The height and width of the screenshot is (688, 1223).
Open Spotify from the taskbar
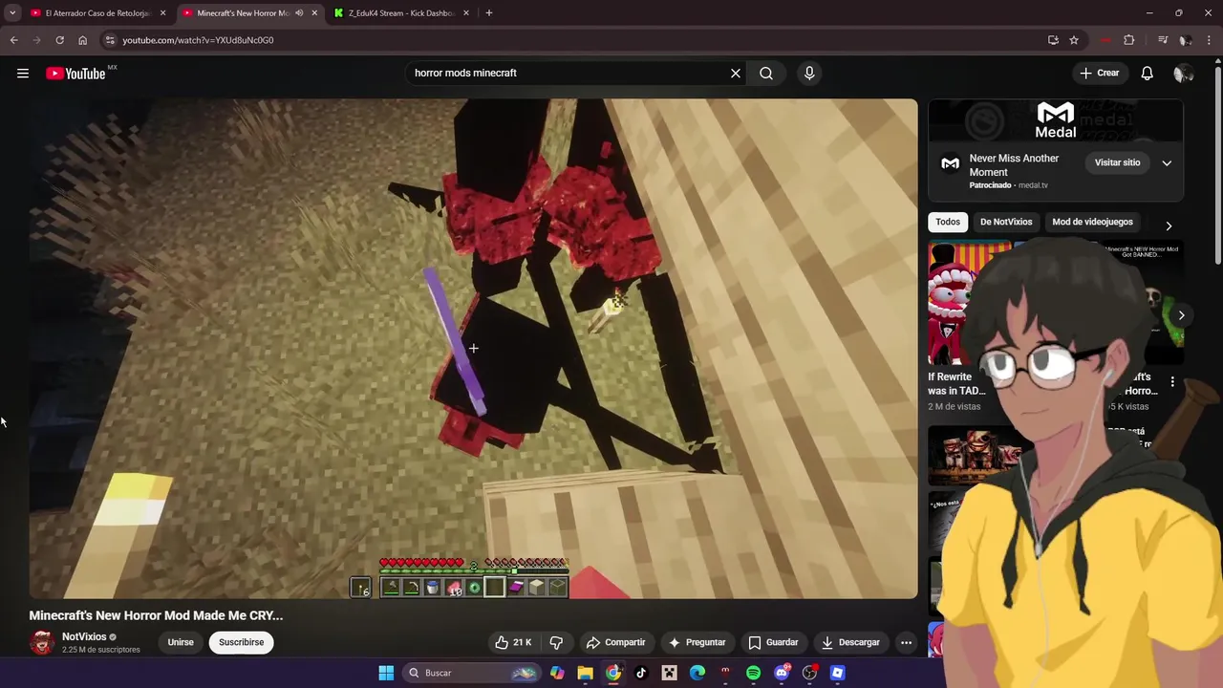pos(753,673)
